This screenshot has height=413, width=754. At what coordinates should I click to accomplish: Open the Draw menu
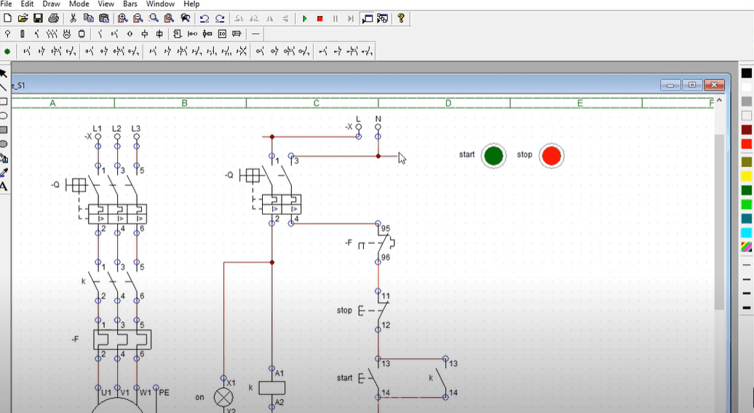coord(52,4)
